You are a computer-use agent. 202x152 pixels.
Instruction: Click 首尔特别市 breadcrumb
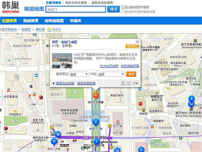(x=9, y=30)
